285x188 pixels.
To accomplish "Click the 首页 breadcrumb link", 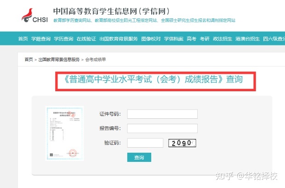I will 28,60.
